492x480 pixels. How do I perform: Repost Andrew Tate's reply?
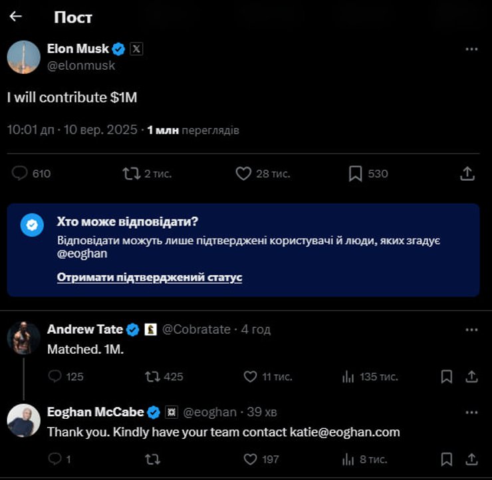pyautogui.click(x=152, y=377)
